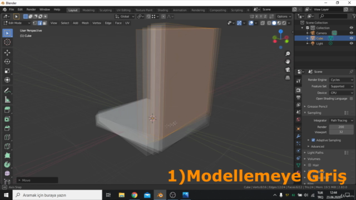The image size is (356, 200).
Task: Choose the Loop Cut tool
Action: tap(7, 137)
